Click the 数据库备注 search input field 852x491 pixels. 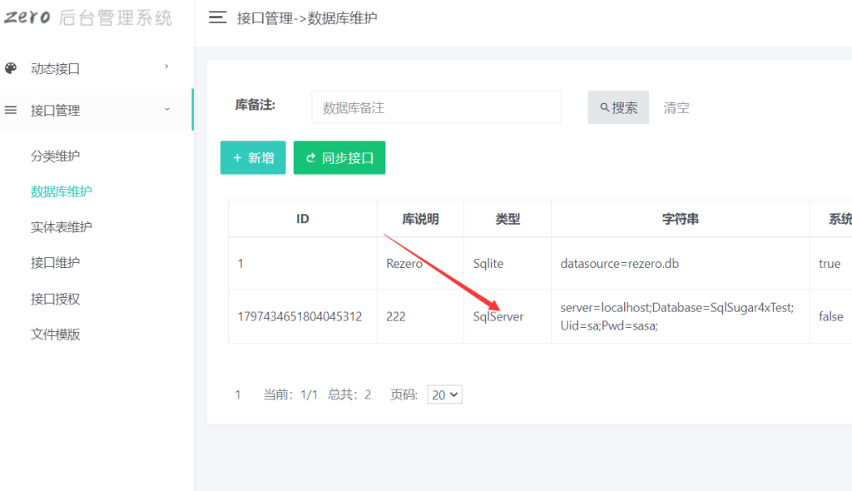(x=436, y=107)
